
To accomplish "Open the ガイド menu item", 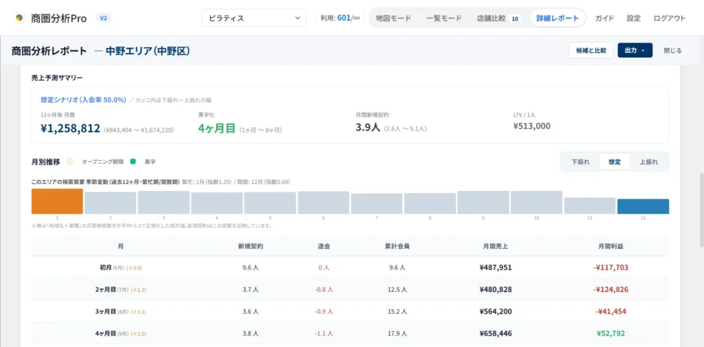I will pyautogui.click(x=604, y=19).
